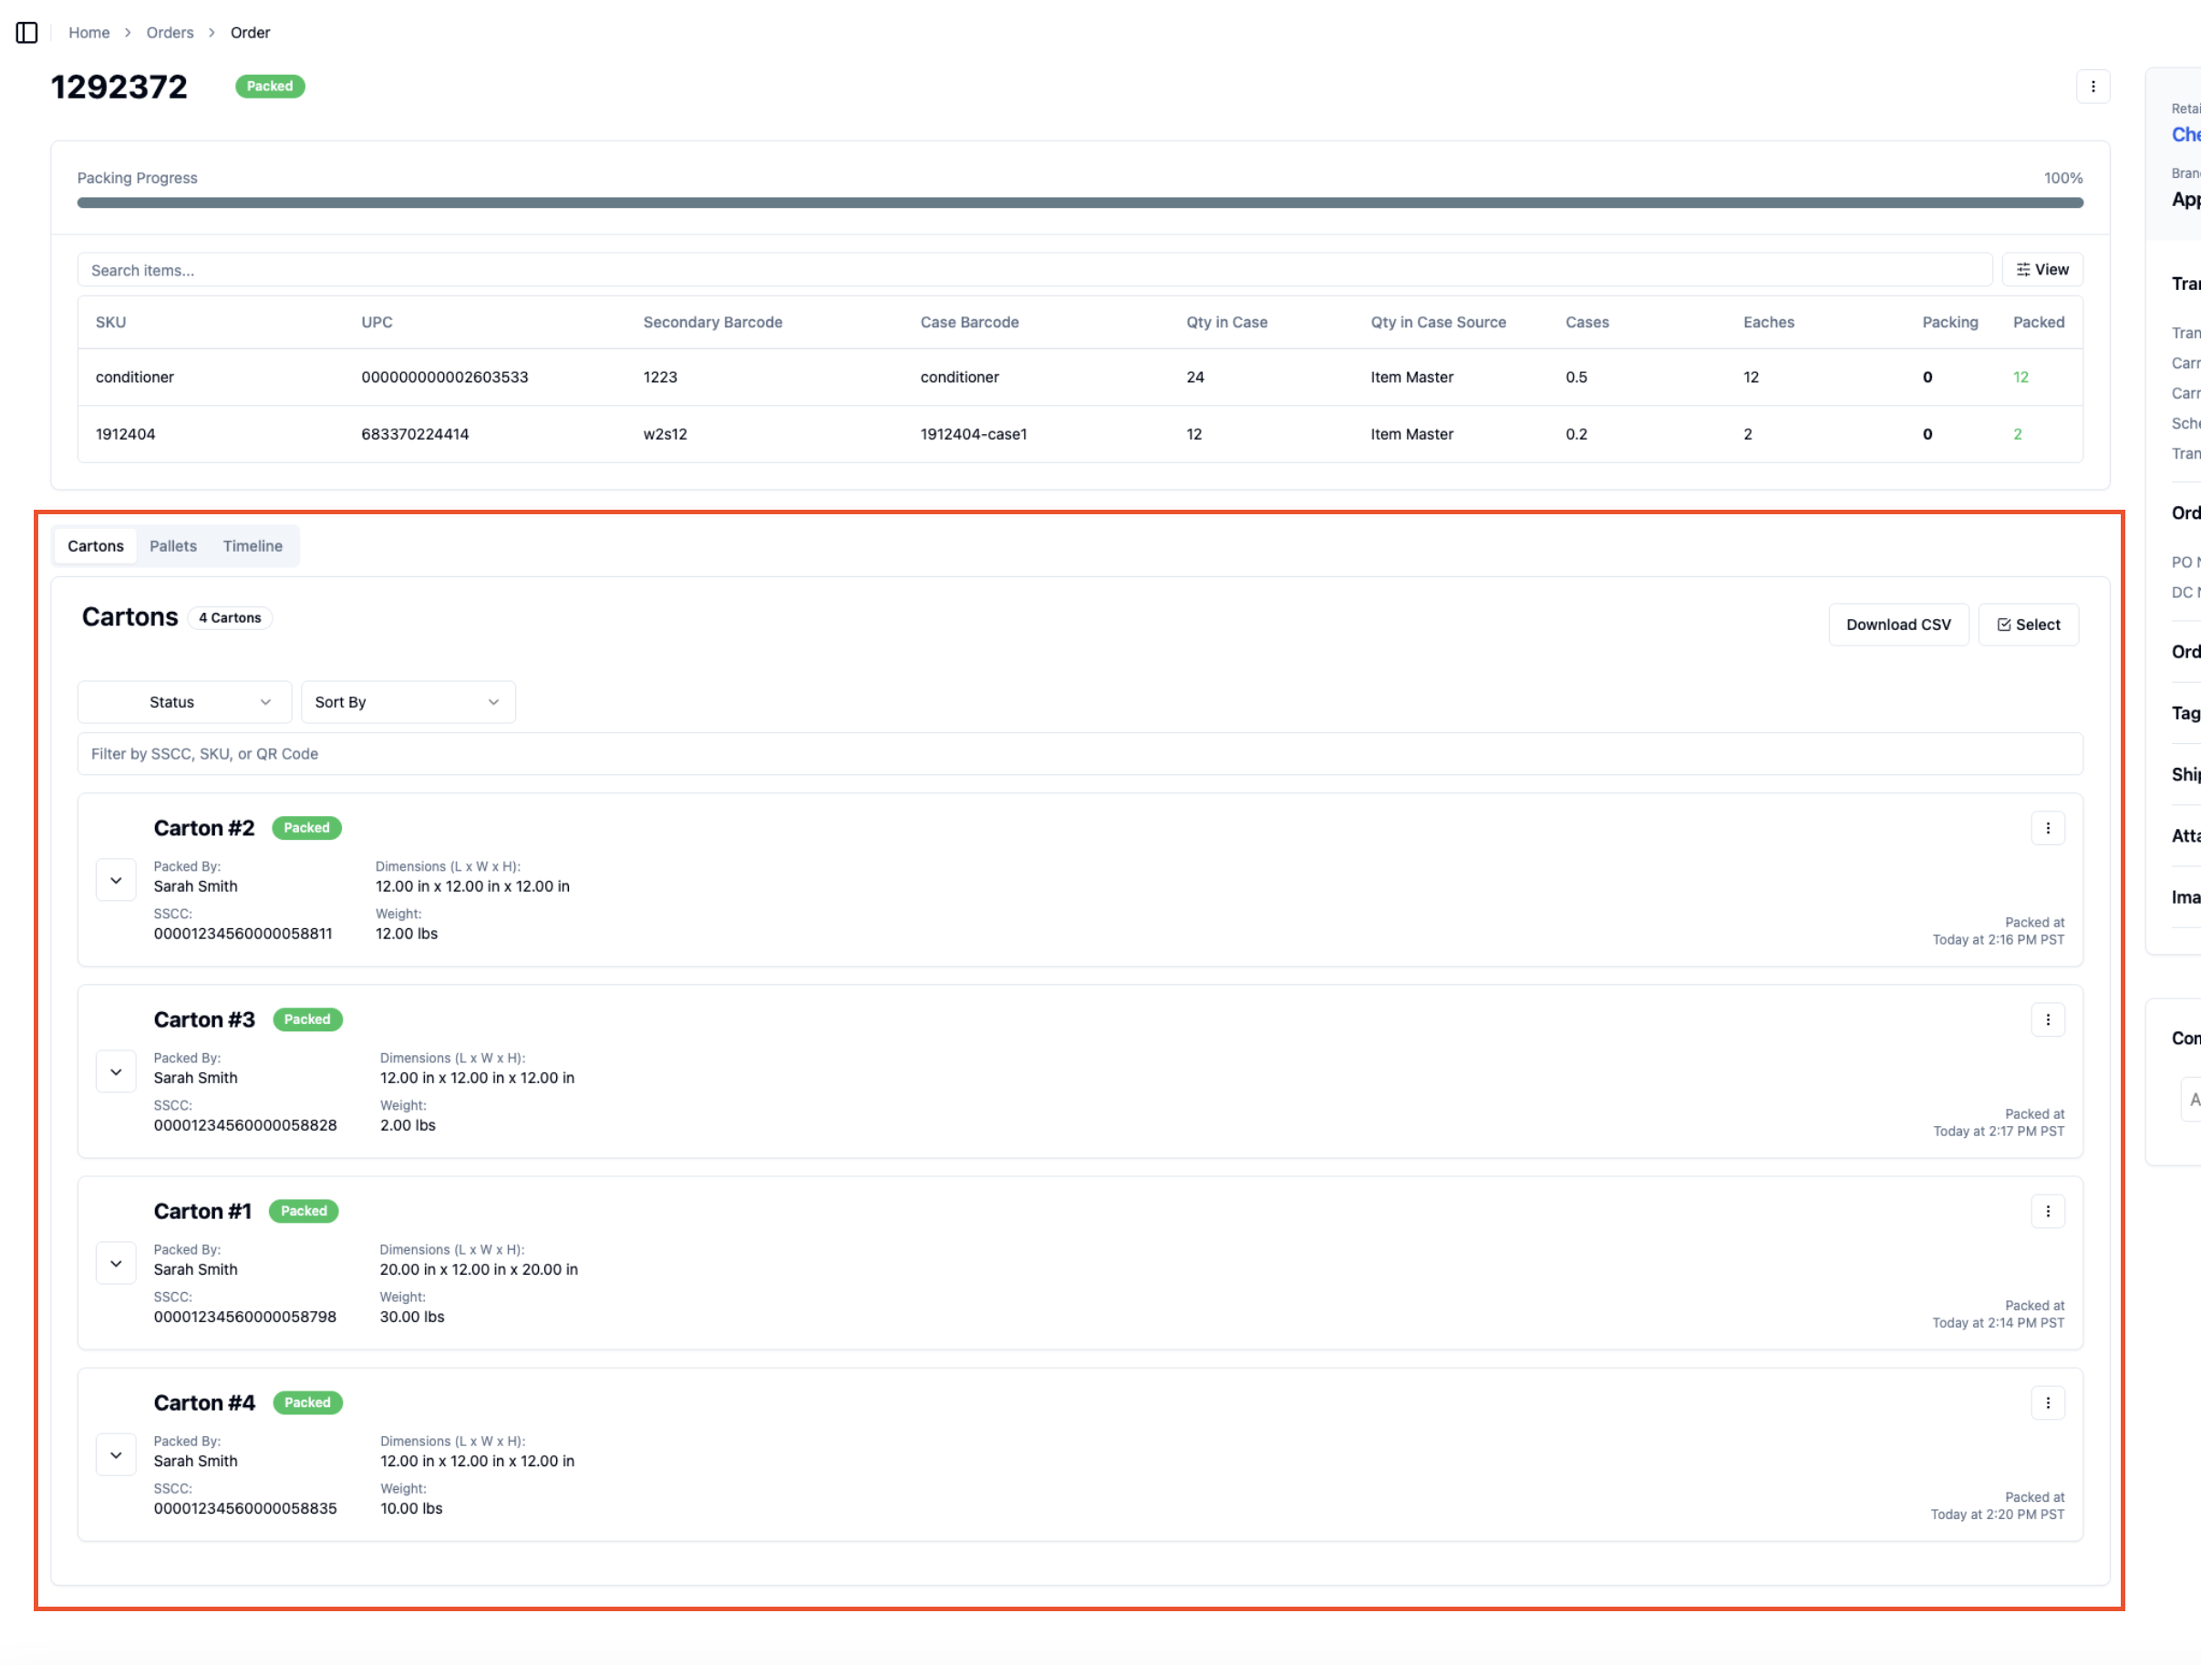Open Carton #1 options menu
Screen dimensions: 2201x1665
point(2048,1211)
